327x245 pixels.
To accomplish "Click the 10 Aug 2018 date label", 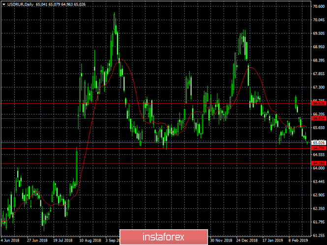I will point(90,241).
